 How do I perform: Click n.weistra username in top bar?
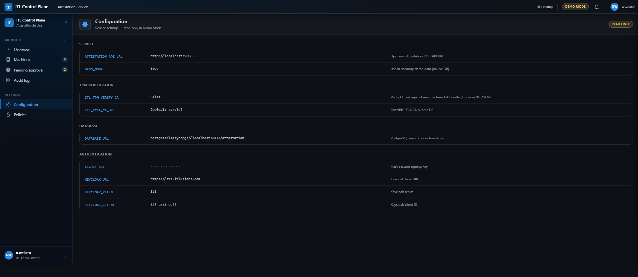[628, 7]
